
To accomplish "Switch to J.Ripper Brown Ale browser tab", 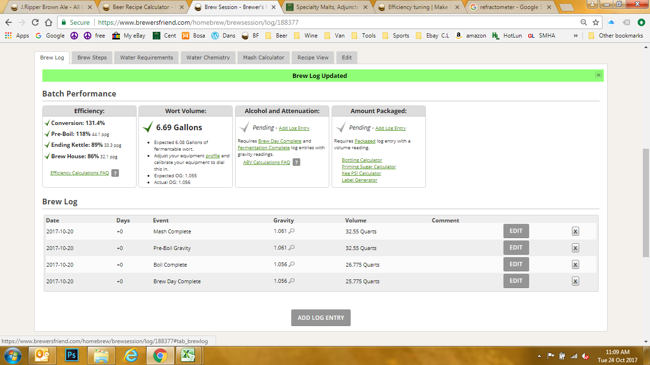I will click(x=50, y=7).
